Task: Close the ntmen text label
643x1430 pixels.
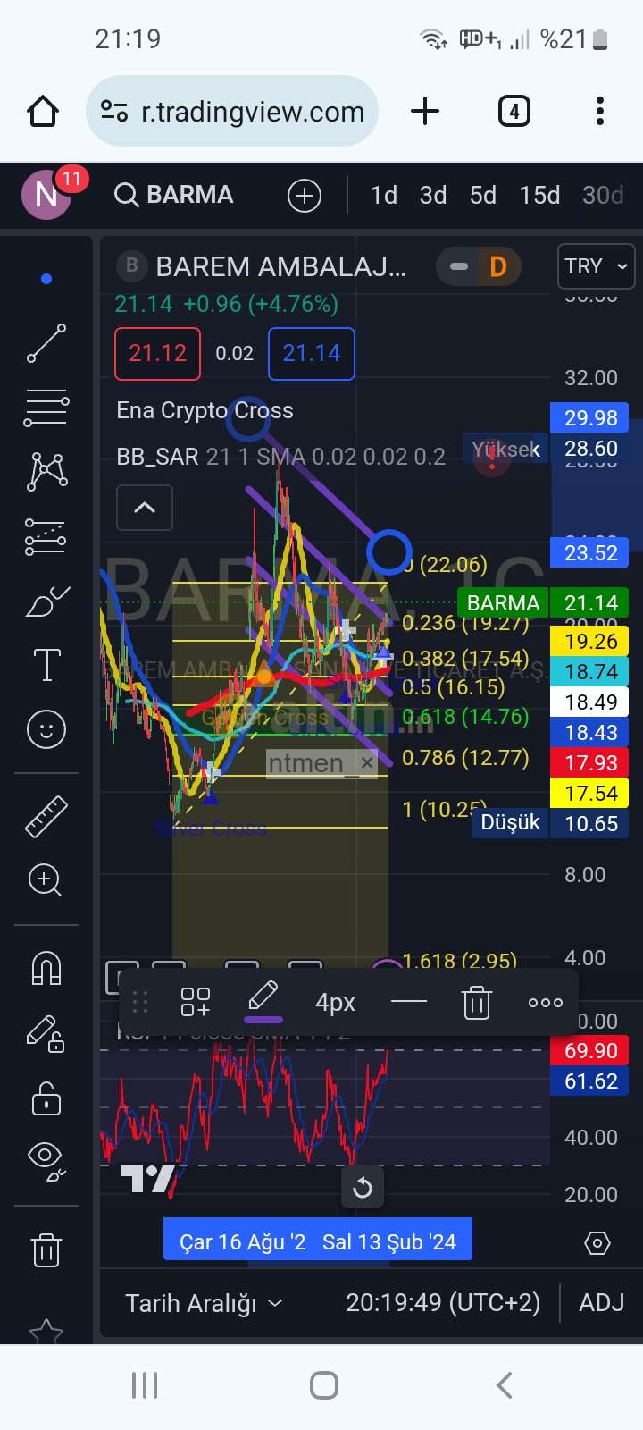Action: point(367,762)
